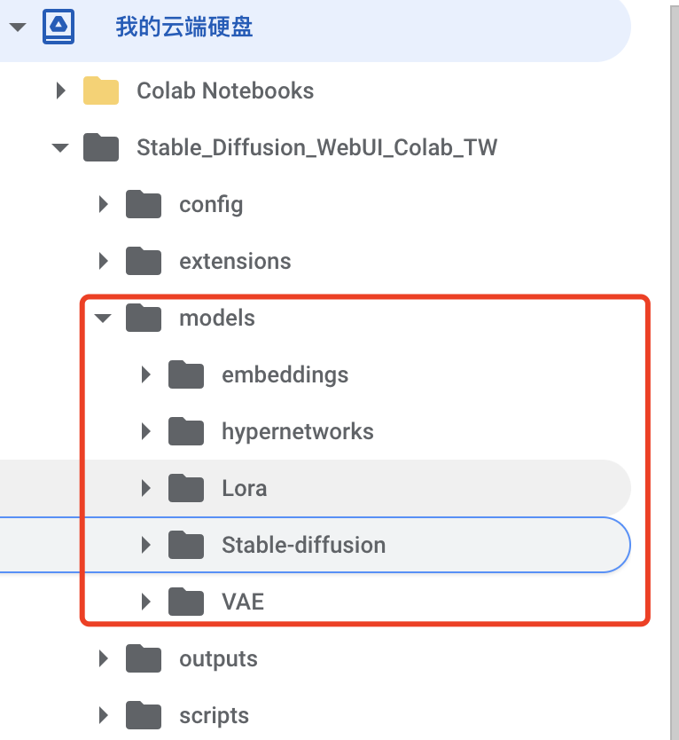Collapse the Stable_Diffusion_WebUI_Colab_TW folder arrow

click(60, 147)
